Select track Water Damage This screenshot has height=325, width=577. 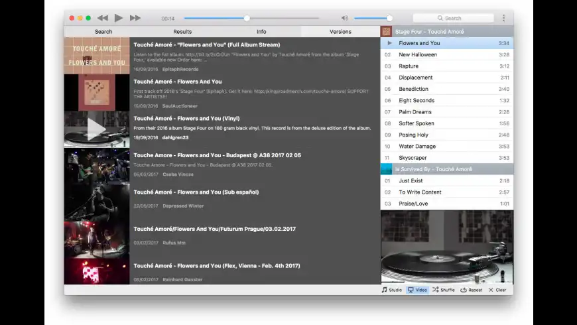[x=447, y=147]
